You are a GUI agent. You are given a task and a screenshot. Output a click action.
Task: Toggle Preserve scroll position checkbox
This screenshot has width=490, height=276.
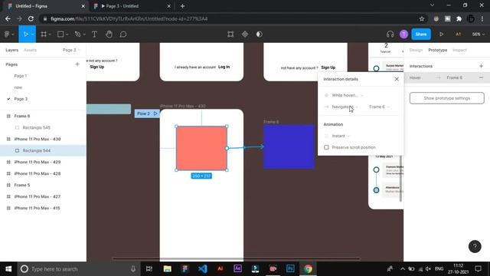[x=326, y=147]
